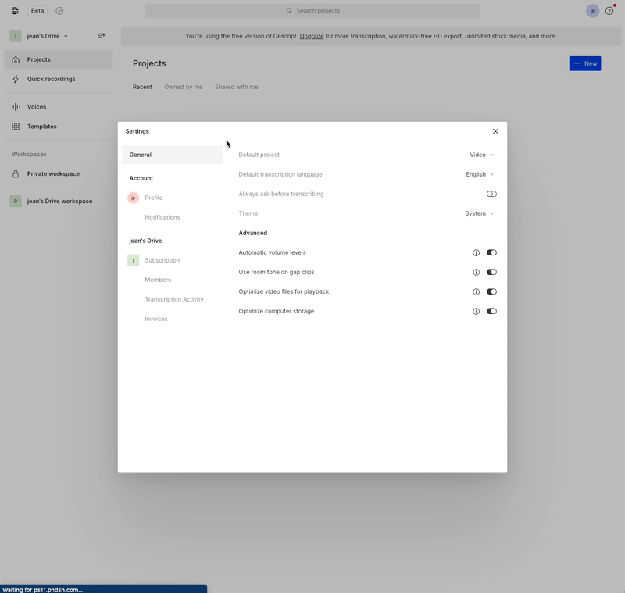Switch to the Recent tab
The image size is (625, 593).
tap(142, 87)
